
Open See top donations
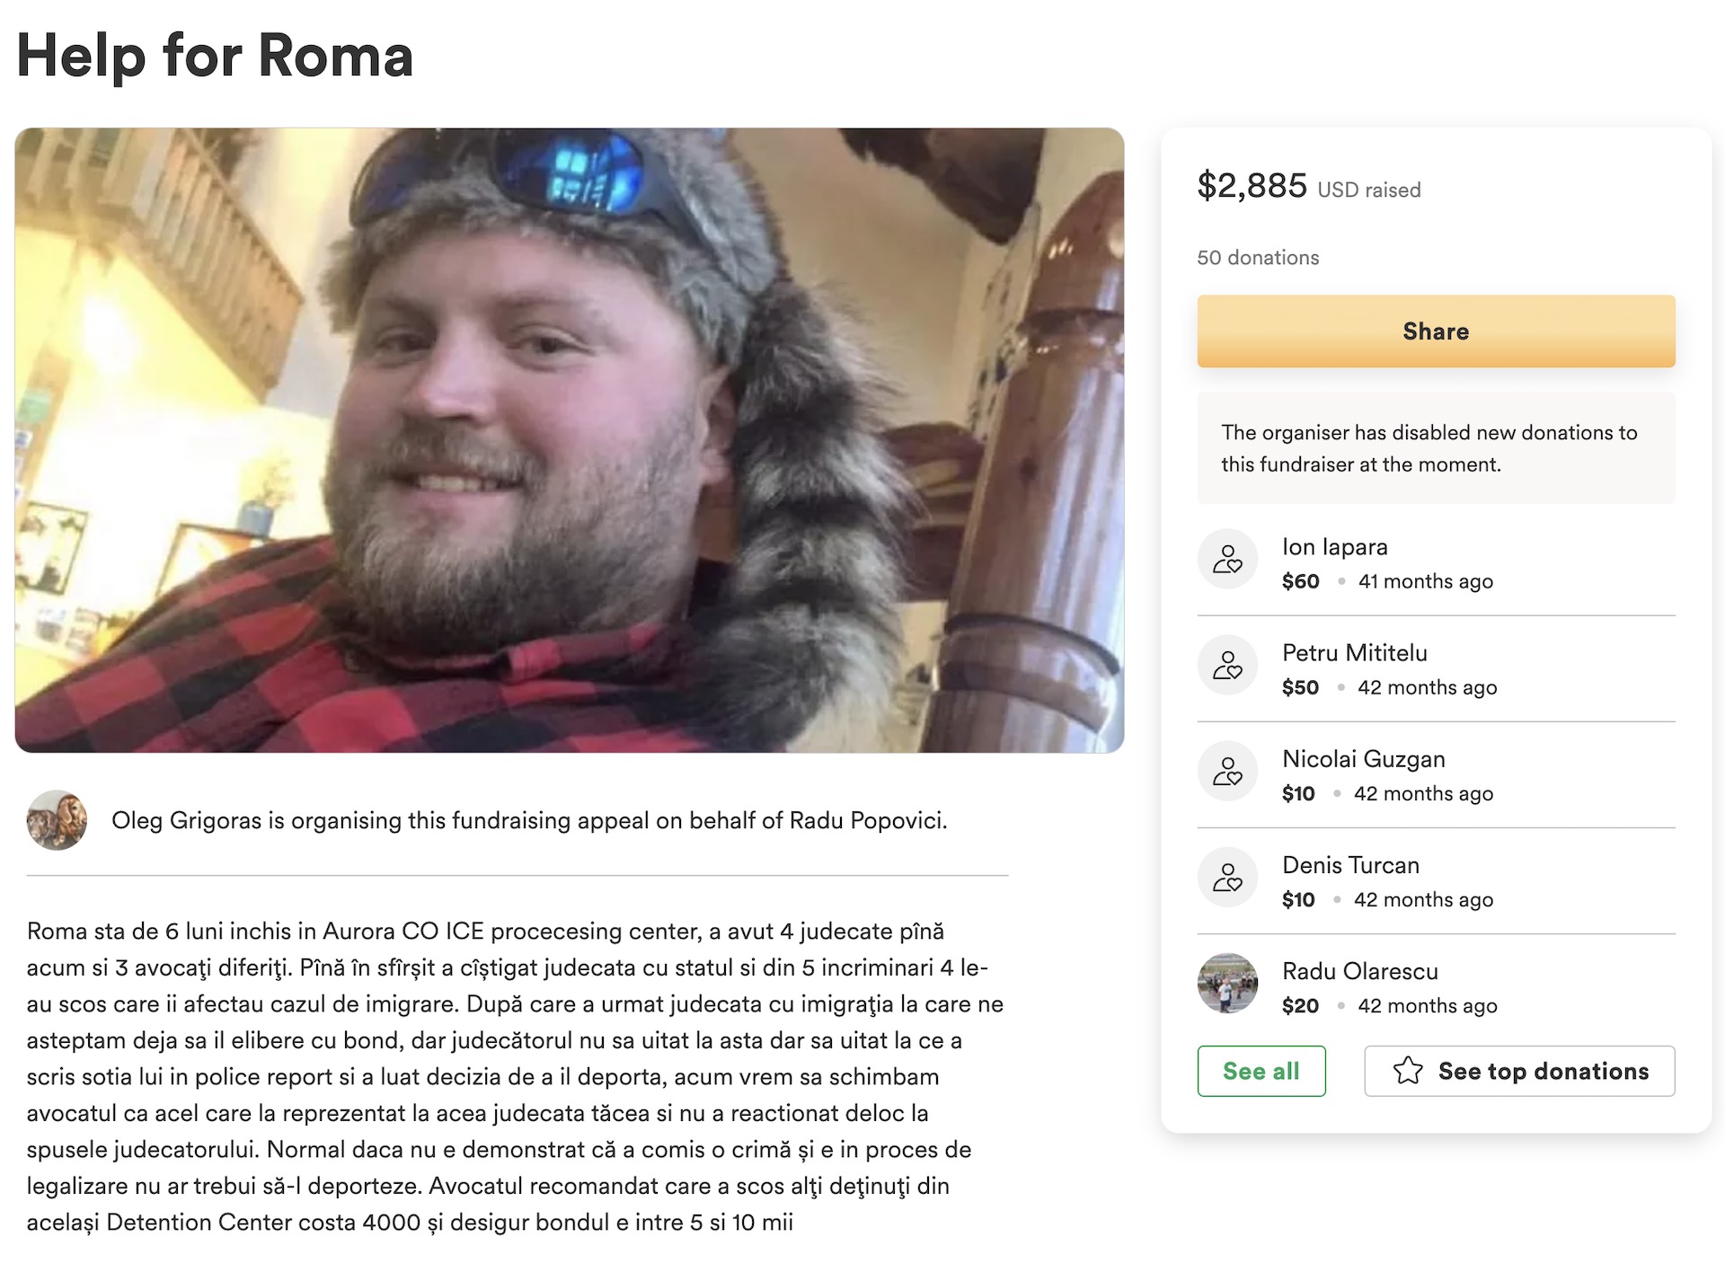click(1542, 1071)
